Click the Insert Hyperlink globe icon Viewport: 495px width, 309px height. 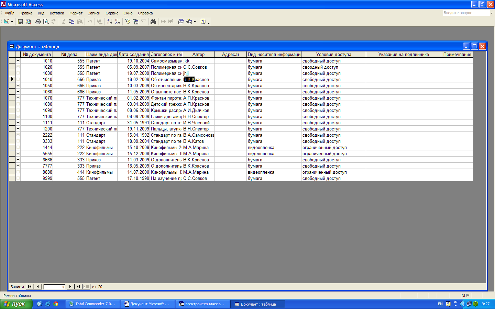[x=100, y=22]
